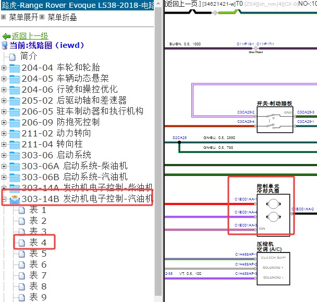
Task: Click wire label GN-BU, 0.5, 2890
Action: (219, 137)
